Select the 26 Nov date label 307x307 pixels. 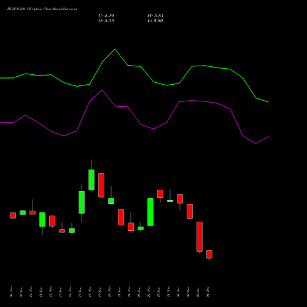[x=149, y=292]
